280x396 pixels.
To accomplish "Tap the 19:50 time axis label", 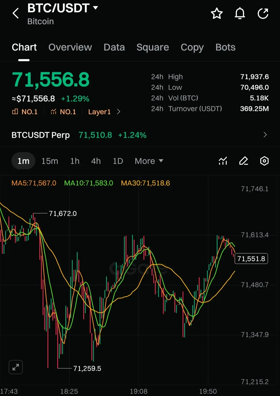I will (208, 391).
